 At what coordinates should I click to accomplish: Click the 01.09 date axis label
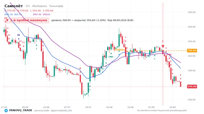click(151, 107)
